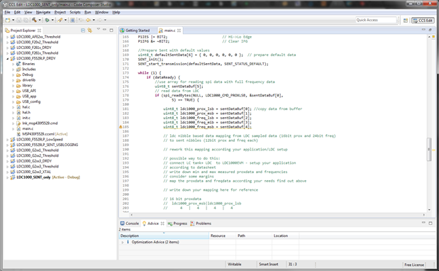Open Project Explorer View Menu triangle
The width and height of the screenshot is (439, 271).
pos(99,29)
